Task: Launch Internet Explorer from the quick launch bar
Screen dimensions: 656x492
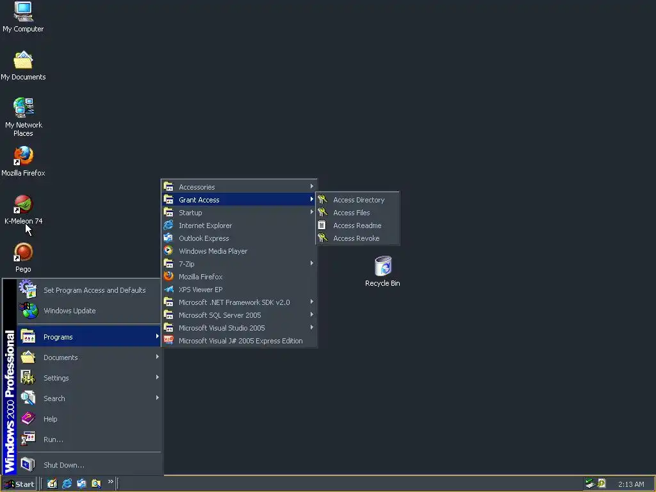Action: tap(67, 484)
